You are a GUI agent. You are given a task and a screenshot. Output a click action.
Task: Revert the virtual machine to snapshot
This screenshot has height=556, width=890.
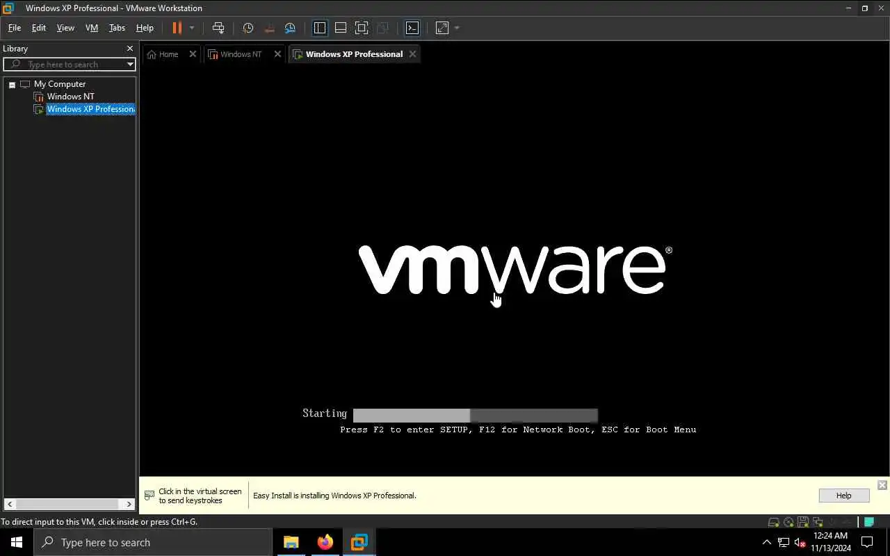[269, 28]
